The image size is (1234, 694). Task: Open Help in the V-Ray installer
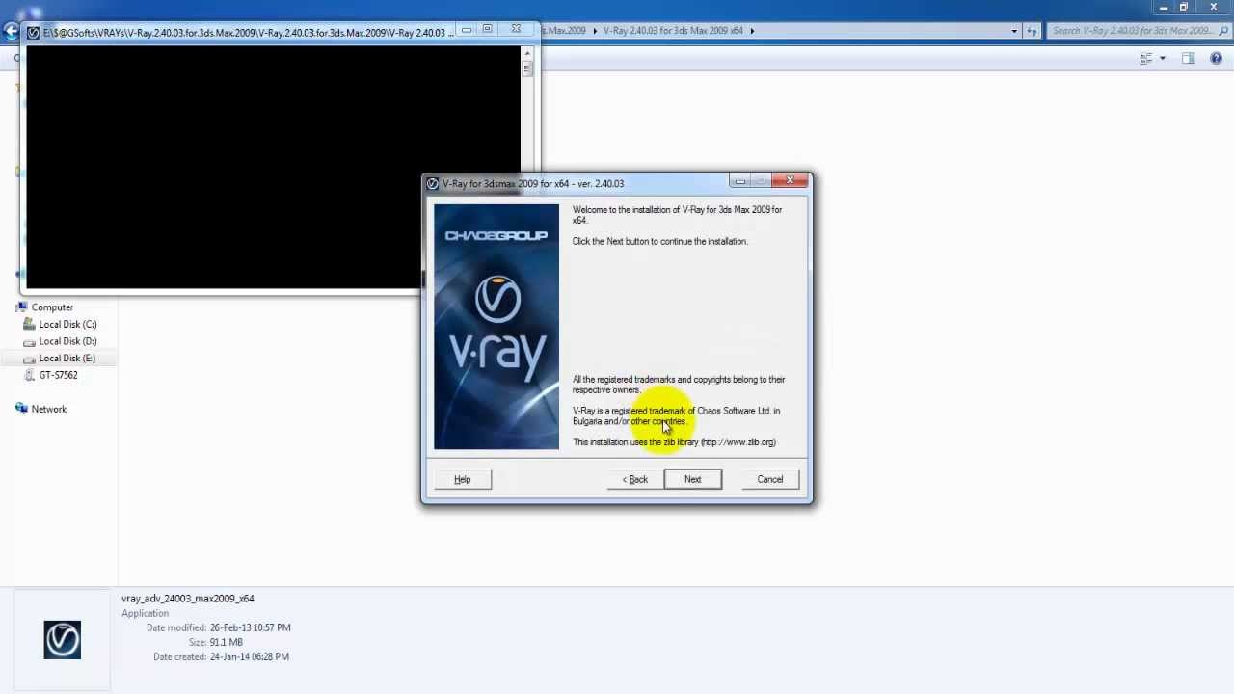pyautogui.click(x=463, y=479)
